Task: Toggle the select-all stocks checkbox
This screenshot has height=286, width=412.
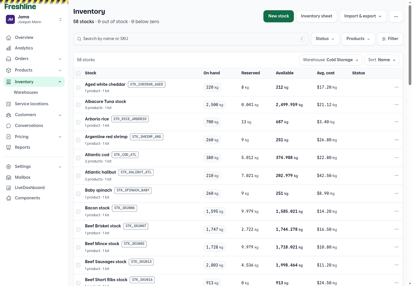Action: [78, 73]
